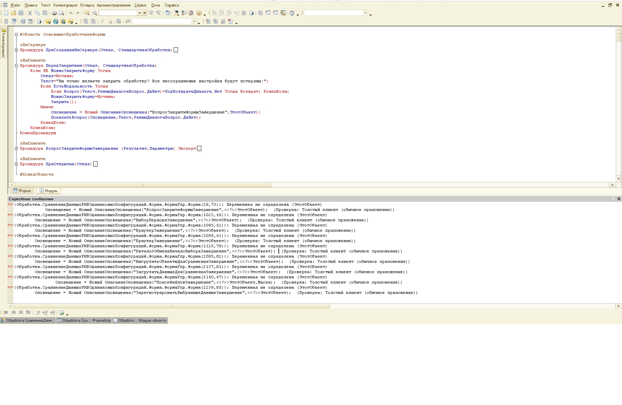Click the Find magnifier icon

(95, 13)
